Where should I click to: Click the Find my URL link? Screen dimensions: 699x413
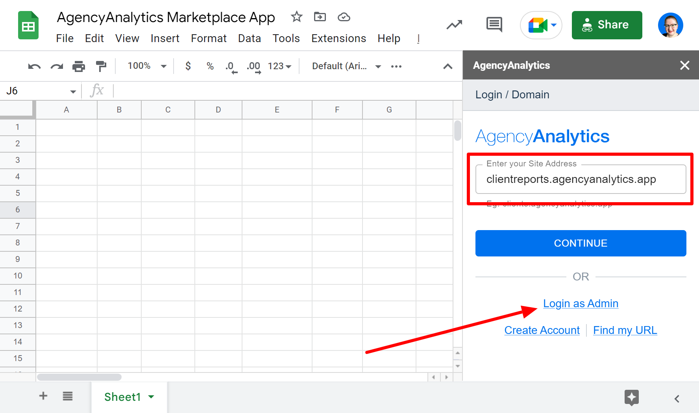pos(625,330)
